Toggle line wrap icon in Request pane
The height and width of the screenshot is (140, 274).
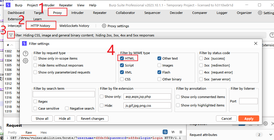(x=165, y=132)
